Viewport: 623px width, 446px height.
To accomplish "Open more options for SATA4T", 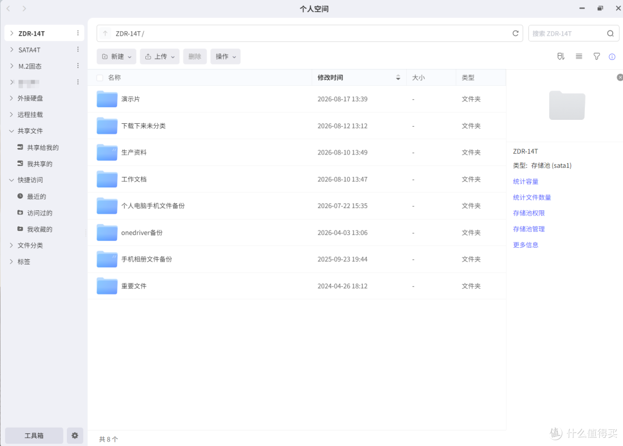I will tap(78, 50).
